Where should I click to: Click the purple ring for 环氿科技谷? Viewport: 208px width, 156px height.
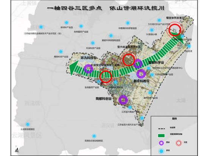click(x=88, y=69)
